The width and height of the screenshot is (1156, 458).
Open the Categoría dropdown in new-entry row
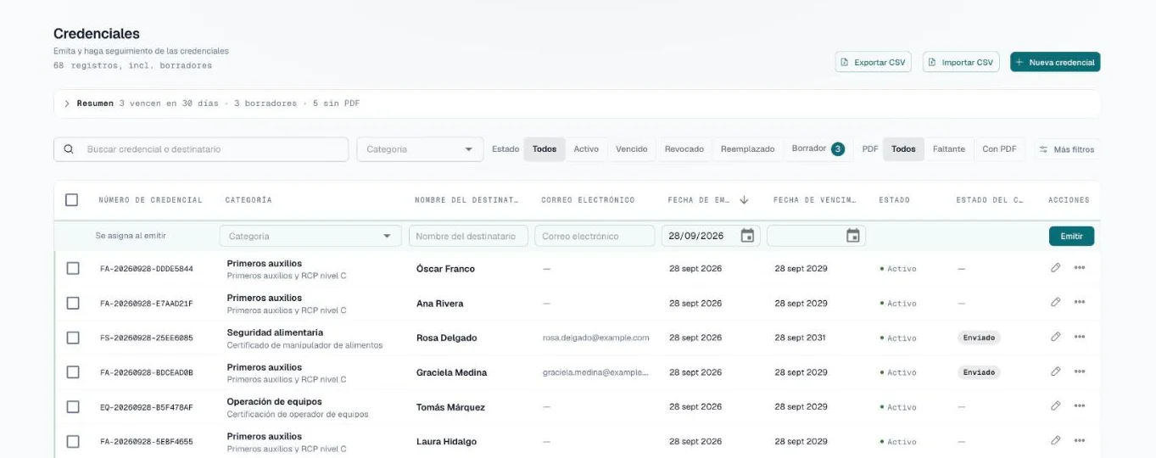coord(310,236)
